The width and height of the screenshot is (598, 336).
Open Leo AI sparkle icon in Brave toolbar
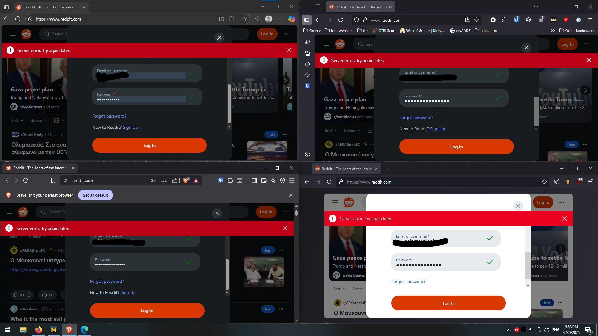273,180
